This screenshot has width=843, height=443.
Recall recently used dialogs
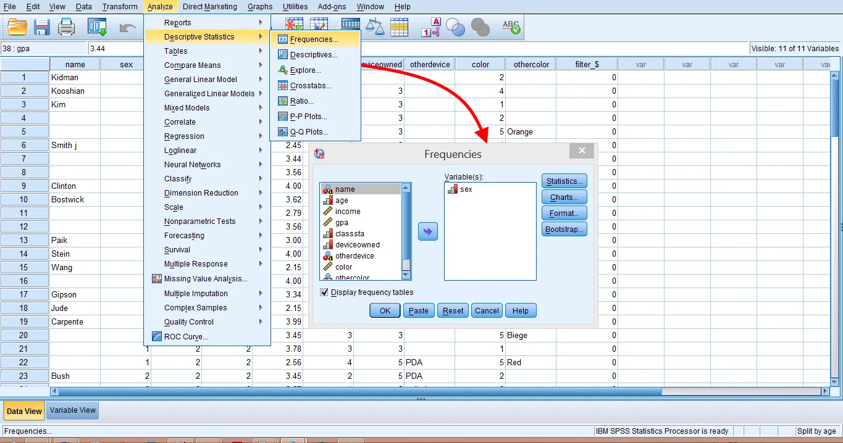(96, 27)
